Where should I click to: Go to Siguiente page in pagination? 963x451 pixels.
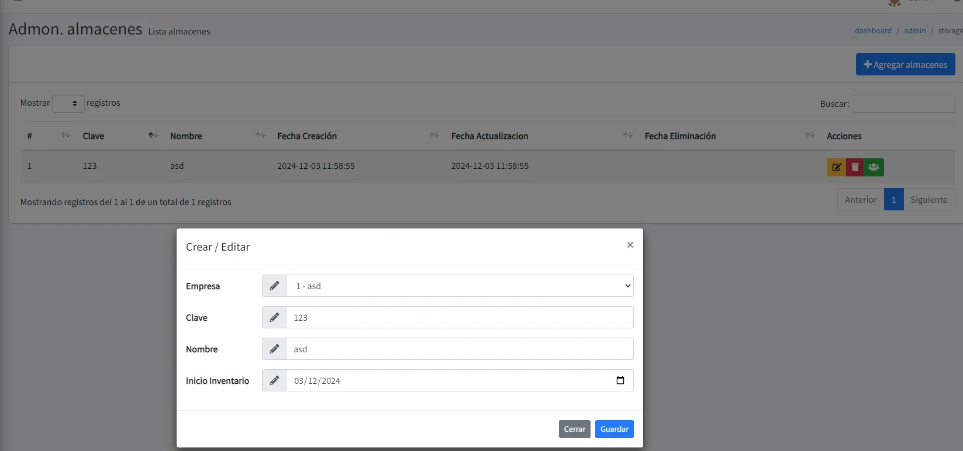click(929, 200)
